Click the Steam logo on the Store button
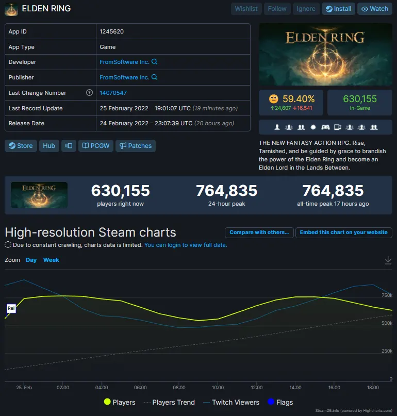This screenshot has height=416, width=397. click(12, 146)
